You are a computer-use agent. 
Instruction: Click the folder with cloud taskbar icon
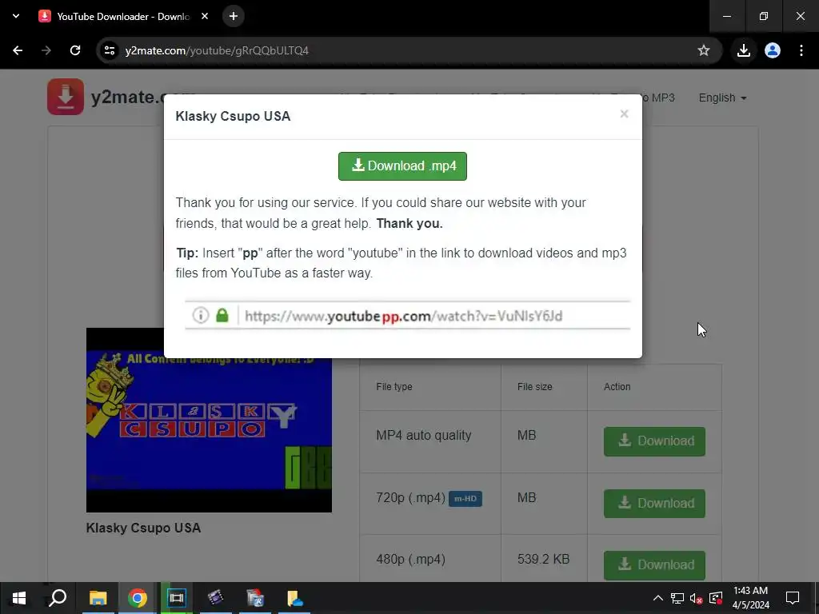click(x=294, y=598)
